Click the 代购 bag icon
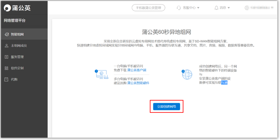This screenshot has height=140, width=280. click(x=6, y=79)
